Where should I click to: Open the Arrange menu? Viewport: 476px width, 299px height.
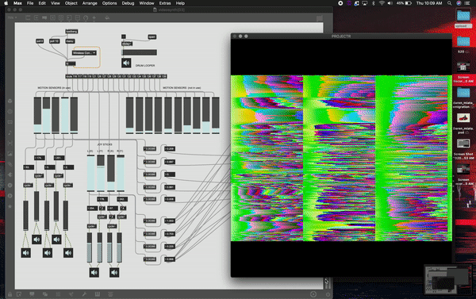pyautogui.click(x=90, y=3)
